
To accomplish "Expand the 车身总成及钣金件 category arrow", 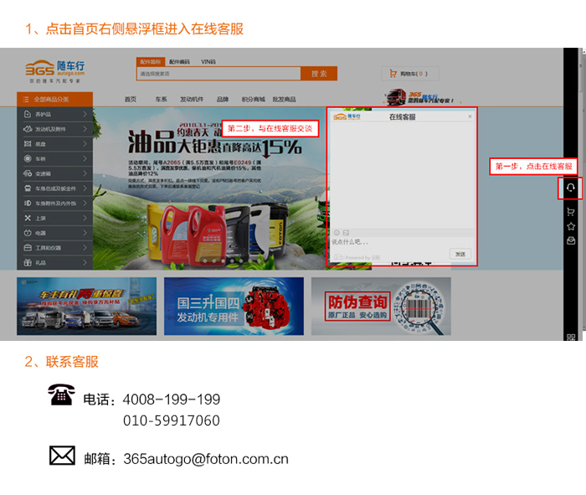I will [x=85, y=188].
